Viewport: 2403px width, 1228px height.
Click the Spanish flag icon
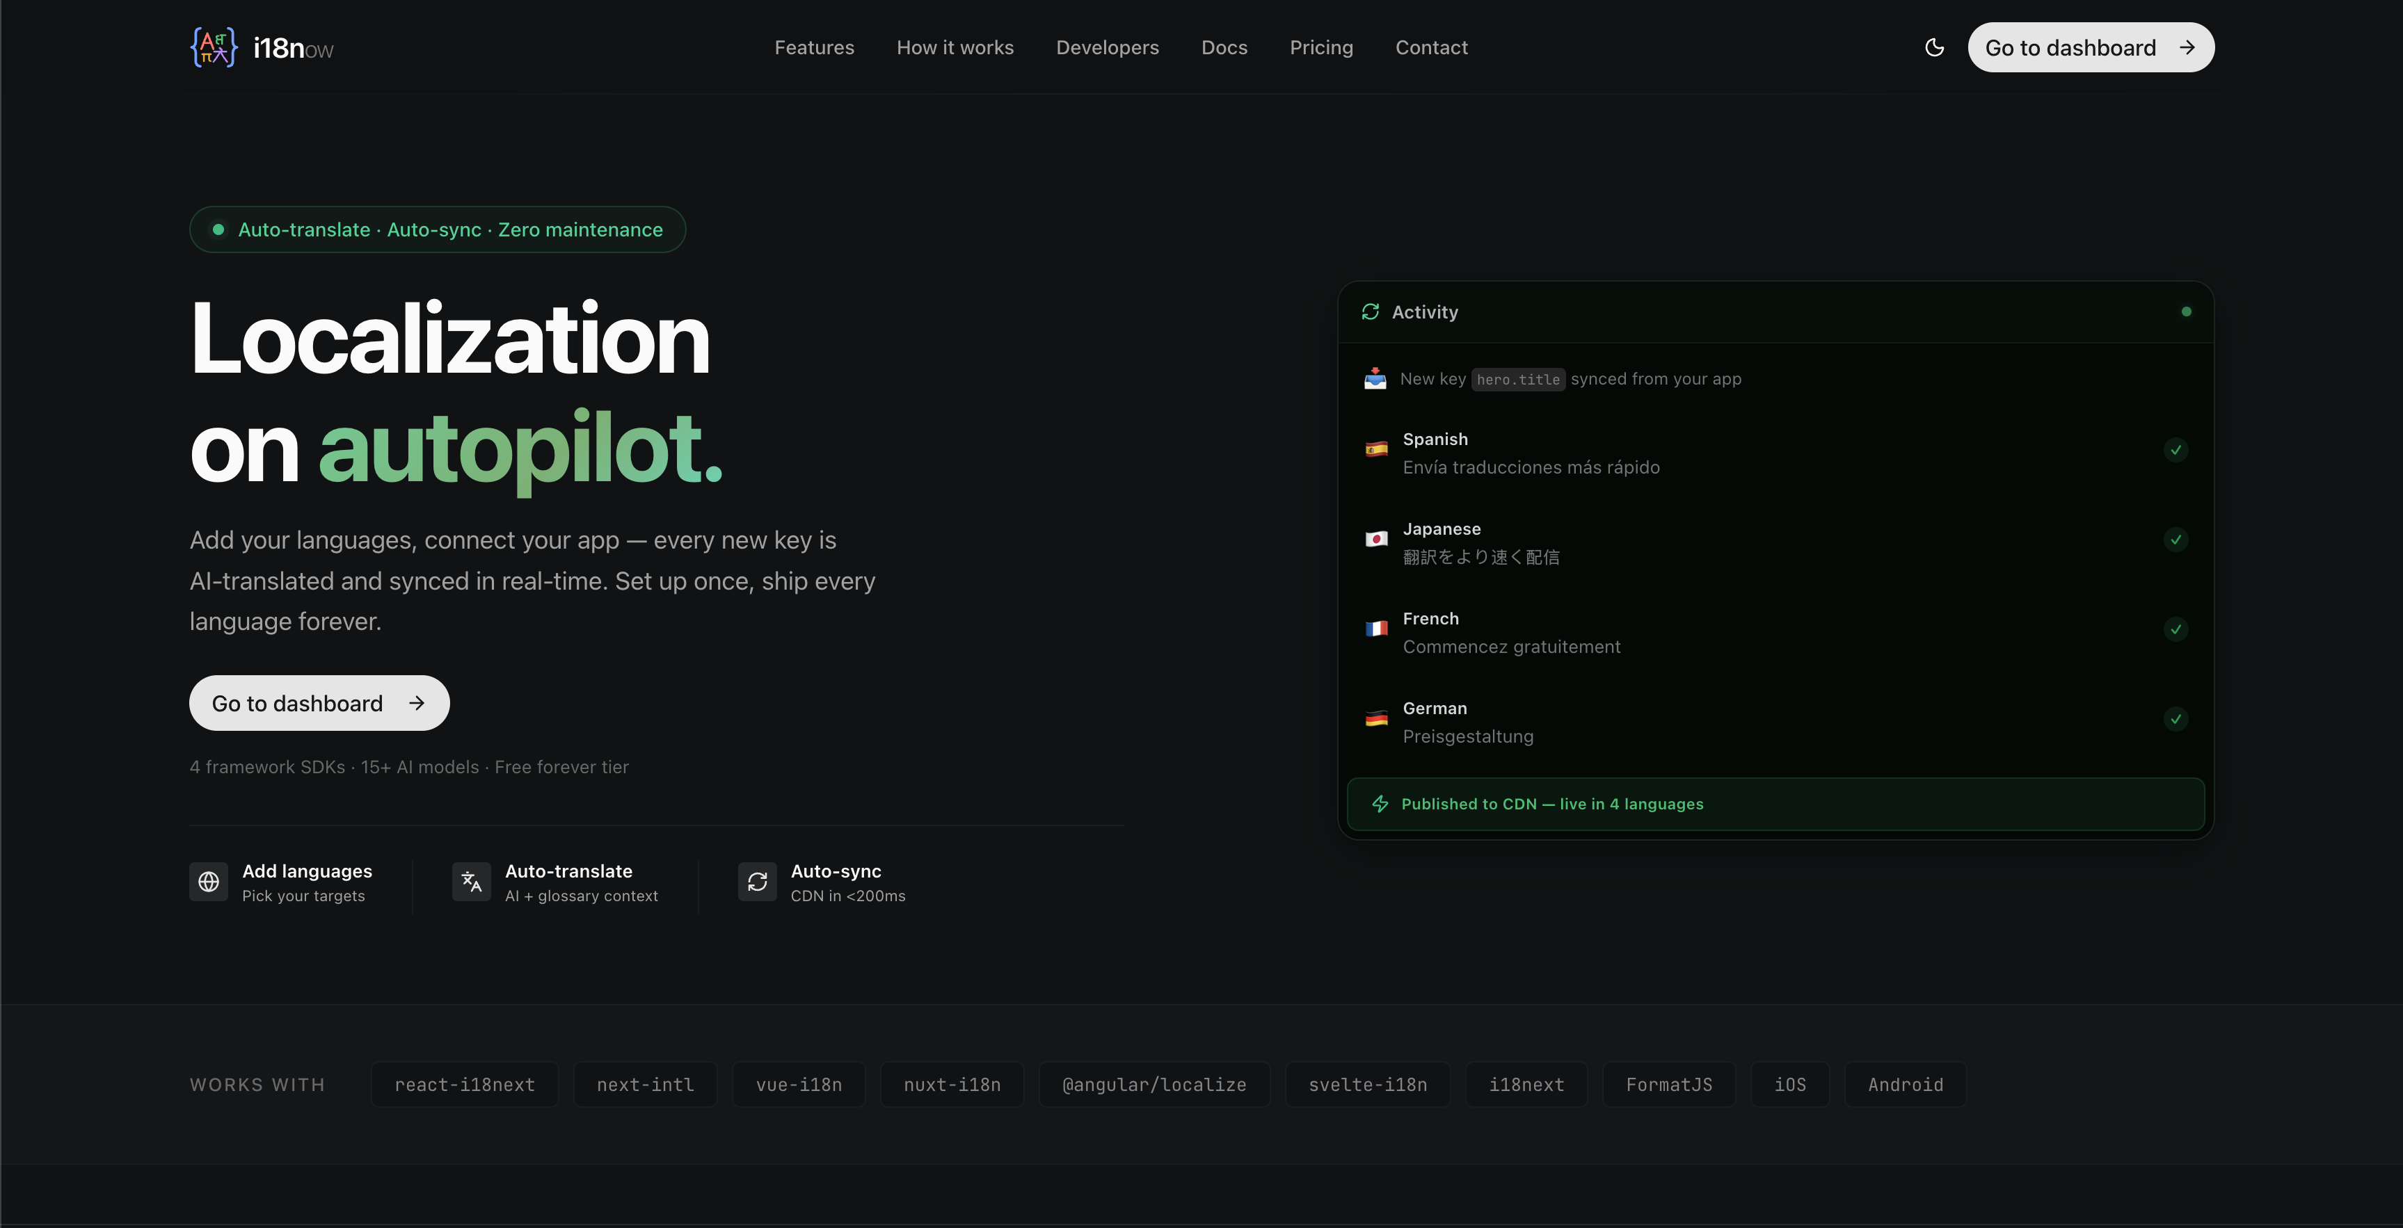[x=1376, y=451]
